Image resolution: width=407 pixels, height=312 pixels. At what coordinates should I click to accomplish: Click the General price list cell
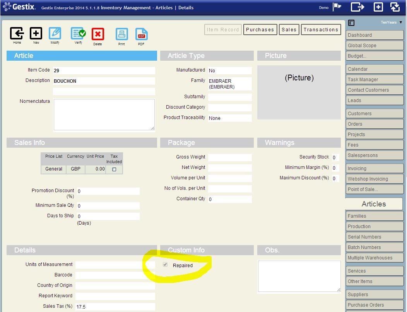(x=54, y=169)
